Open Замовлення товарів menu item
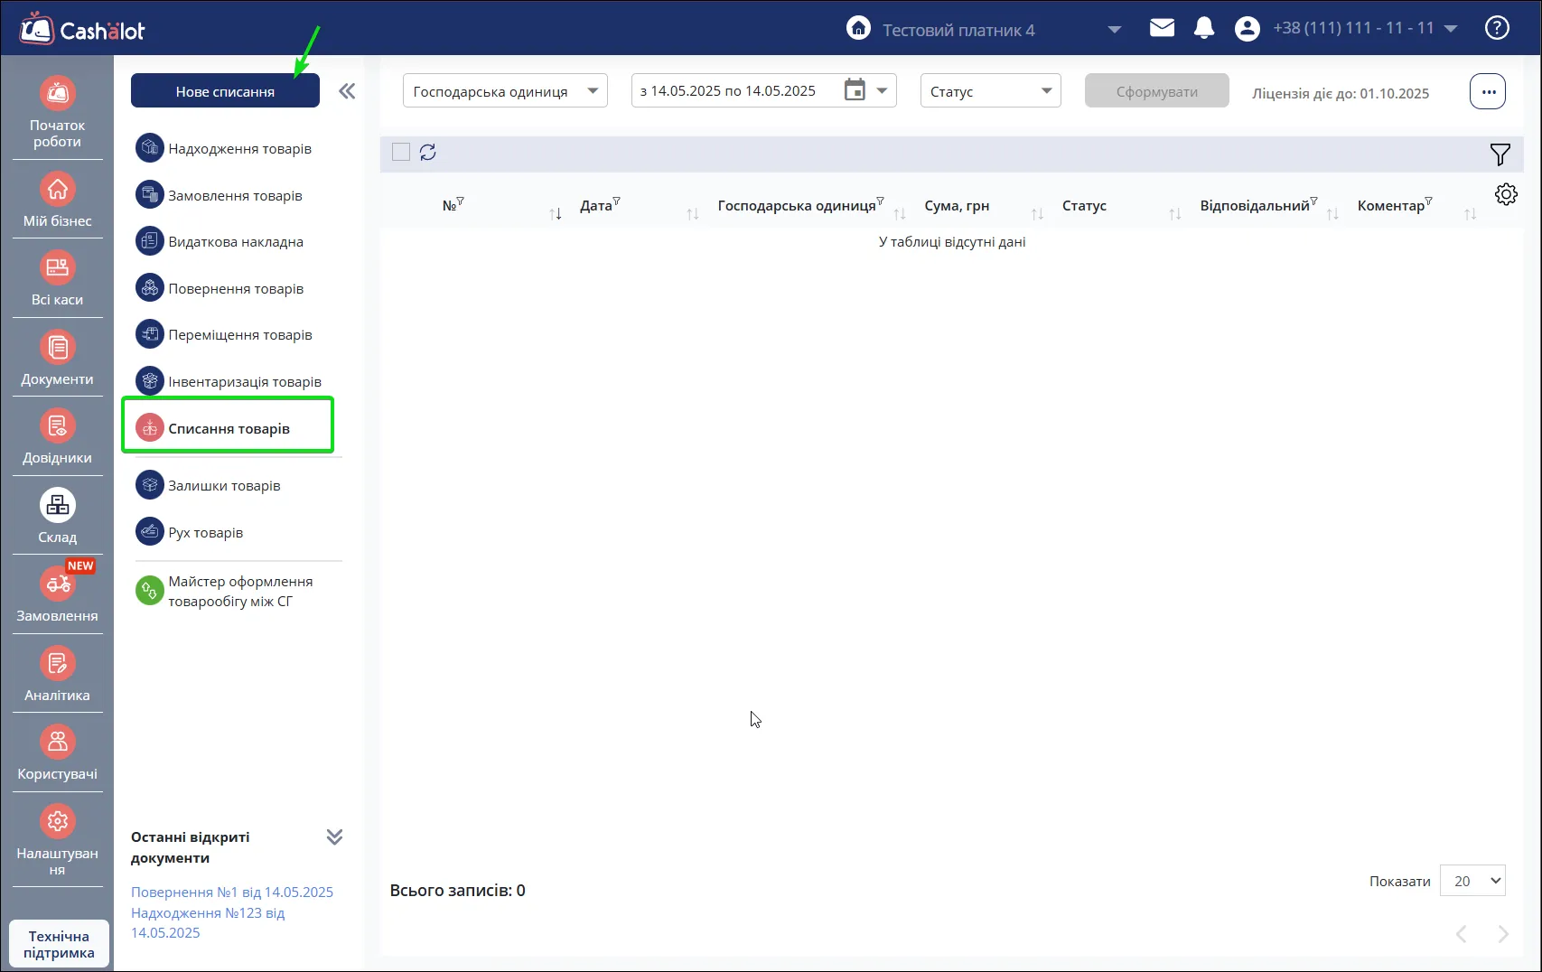 pyautogui.click(x=220, y=195)
